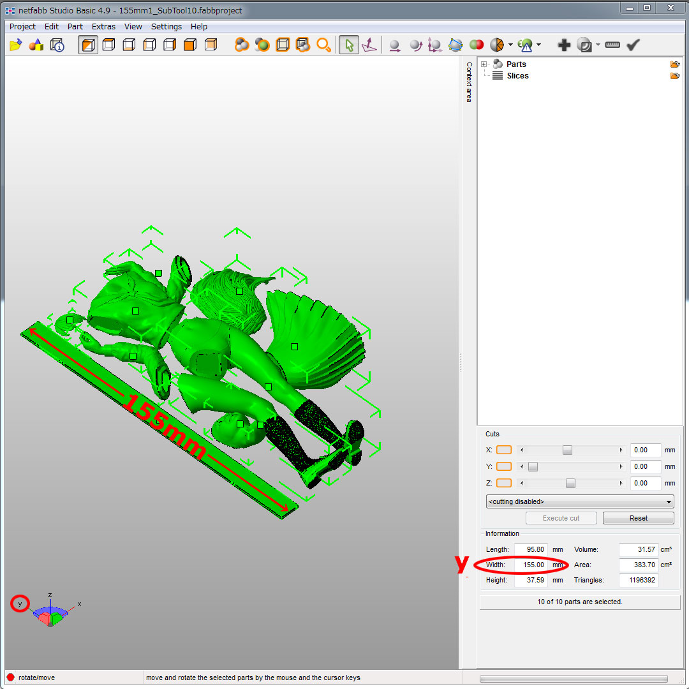This screenshot has width=689, height=689.
Task: Open the Extras menu
Action: (x=104, y=26)
